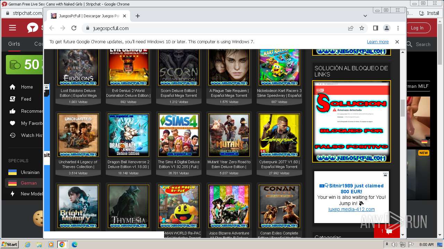Select the JuegosPcFull browser tab
The image size is (444, 249).
pos(88,16)
